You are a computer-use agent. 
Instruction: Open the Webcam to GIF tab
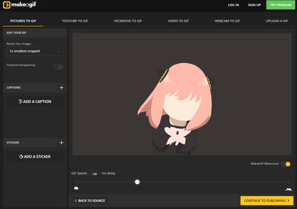click(227, 21)
